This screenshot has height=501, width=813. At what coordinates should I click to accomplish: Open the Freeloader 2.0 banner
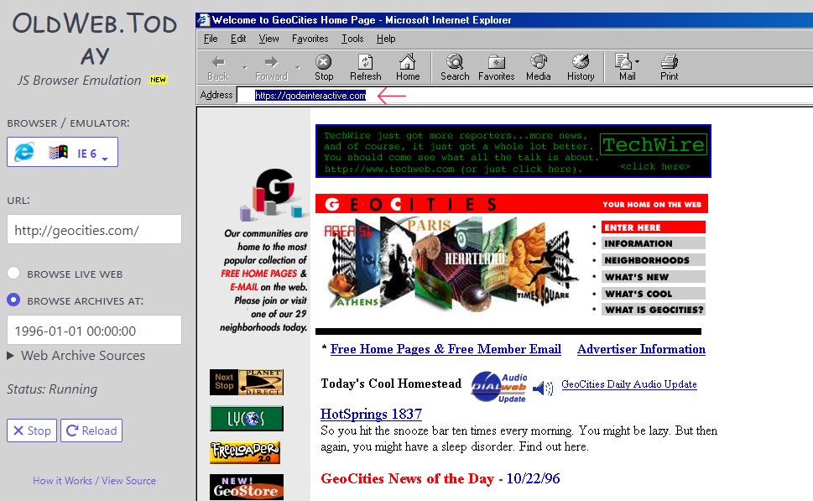245,452
